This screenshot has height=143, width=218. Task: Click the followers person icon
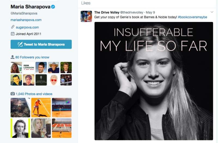point(13,57)
